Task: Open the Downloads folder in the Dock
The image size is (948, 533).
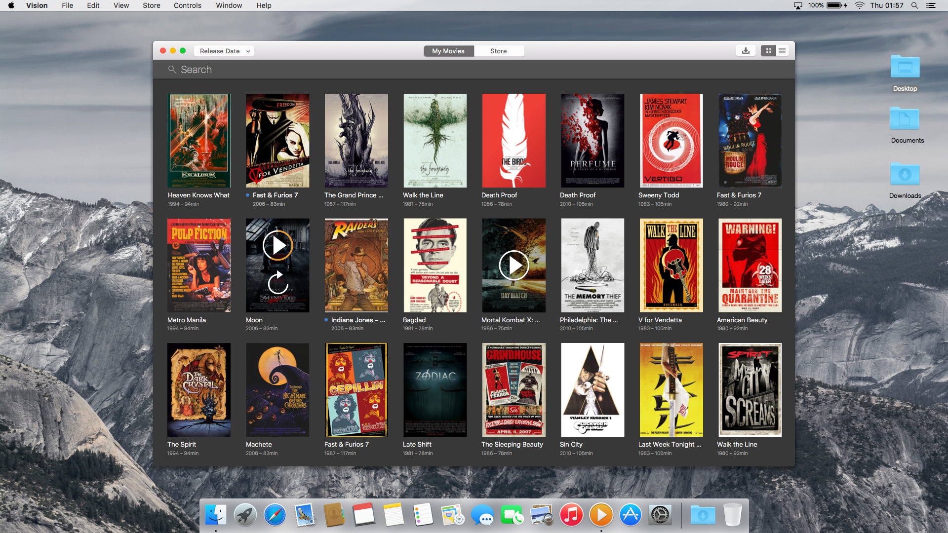Action: point(703,515)
